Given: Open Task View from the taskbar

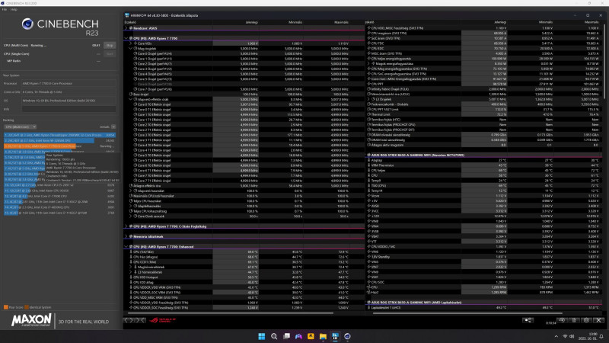Looking at the screenshot, I should point(286,336).
